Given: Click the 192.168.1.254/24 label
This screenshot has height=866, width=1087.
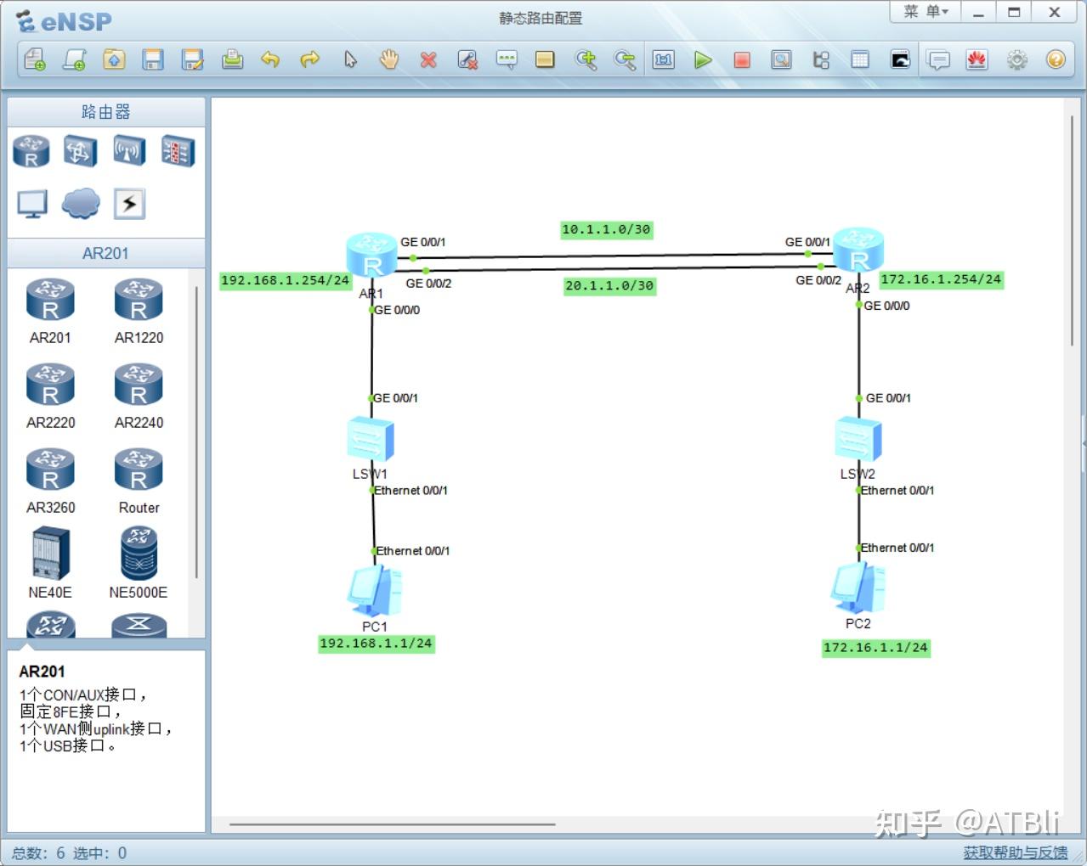Looking at the screenshot, I should coord(285,280).
